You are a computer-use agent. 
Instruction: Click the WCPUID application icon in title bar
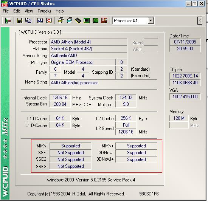click(4, 4)
